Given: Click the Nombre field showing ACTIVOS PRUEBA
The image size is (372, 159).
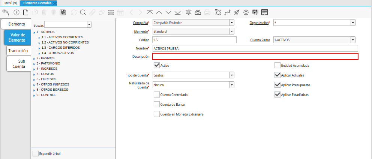Looking at the screenshot, I should (255, 48).
